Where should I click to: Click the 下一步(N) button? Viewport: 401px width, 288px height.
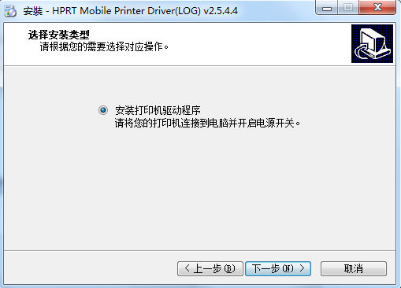click(x=278, y=268)
